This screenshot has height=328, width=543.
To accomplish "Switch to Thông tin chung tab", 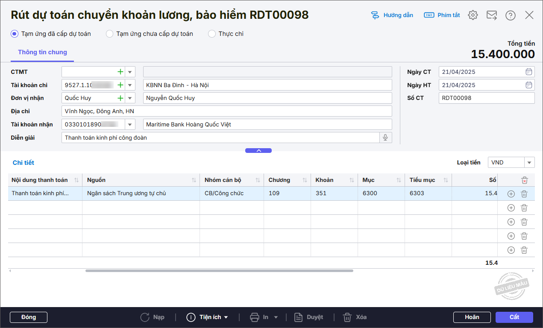I will click(42, 52).
